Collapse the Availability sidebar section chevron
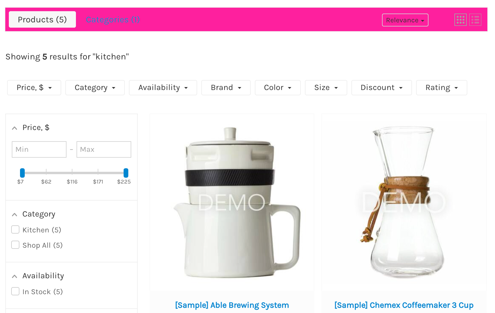The height and width of the screenshot is (313, 495). click(14, 276)
